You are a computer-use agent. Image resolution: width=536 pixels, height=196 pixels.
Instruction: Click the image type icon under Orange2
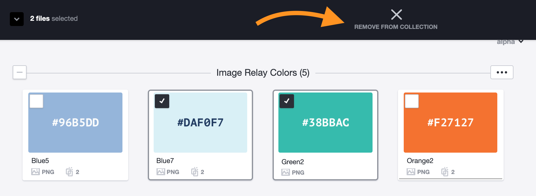[x=411, y=172]
